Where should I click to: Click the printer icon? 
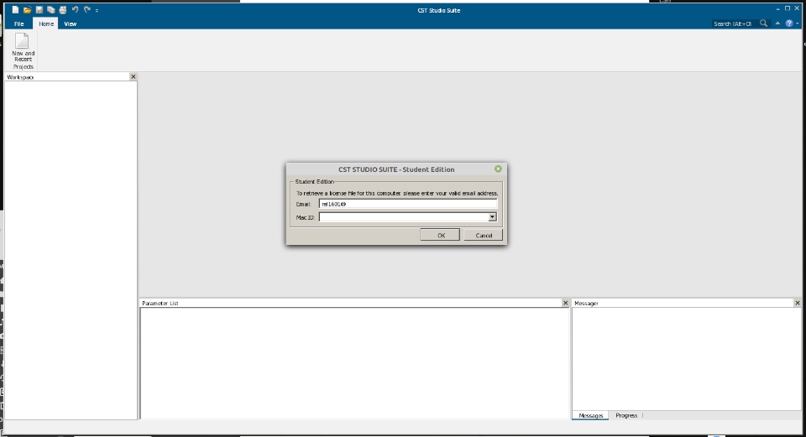tap(63, 10)
